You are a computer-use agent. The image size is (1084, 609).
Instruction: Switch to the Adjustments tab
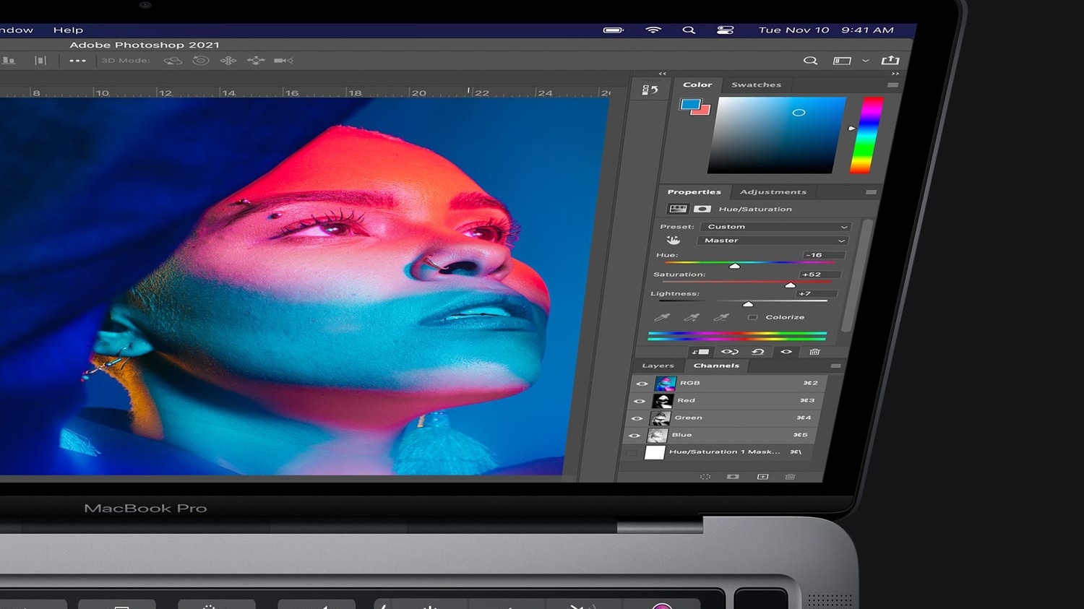[x=773, y=192]
